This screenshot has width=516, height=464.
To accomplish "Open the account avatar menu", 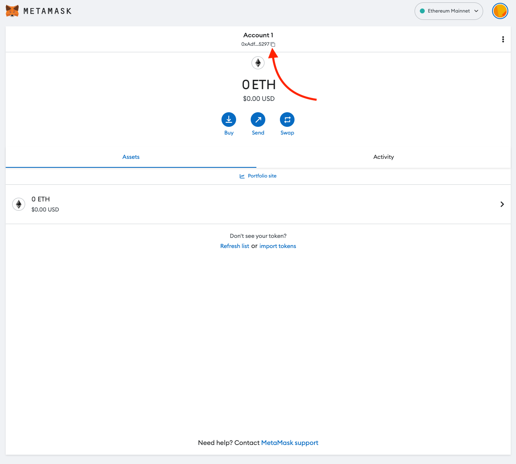I will tap(500, 11).
